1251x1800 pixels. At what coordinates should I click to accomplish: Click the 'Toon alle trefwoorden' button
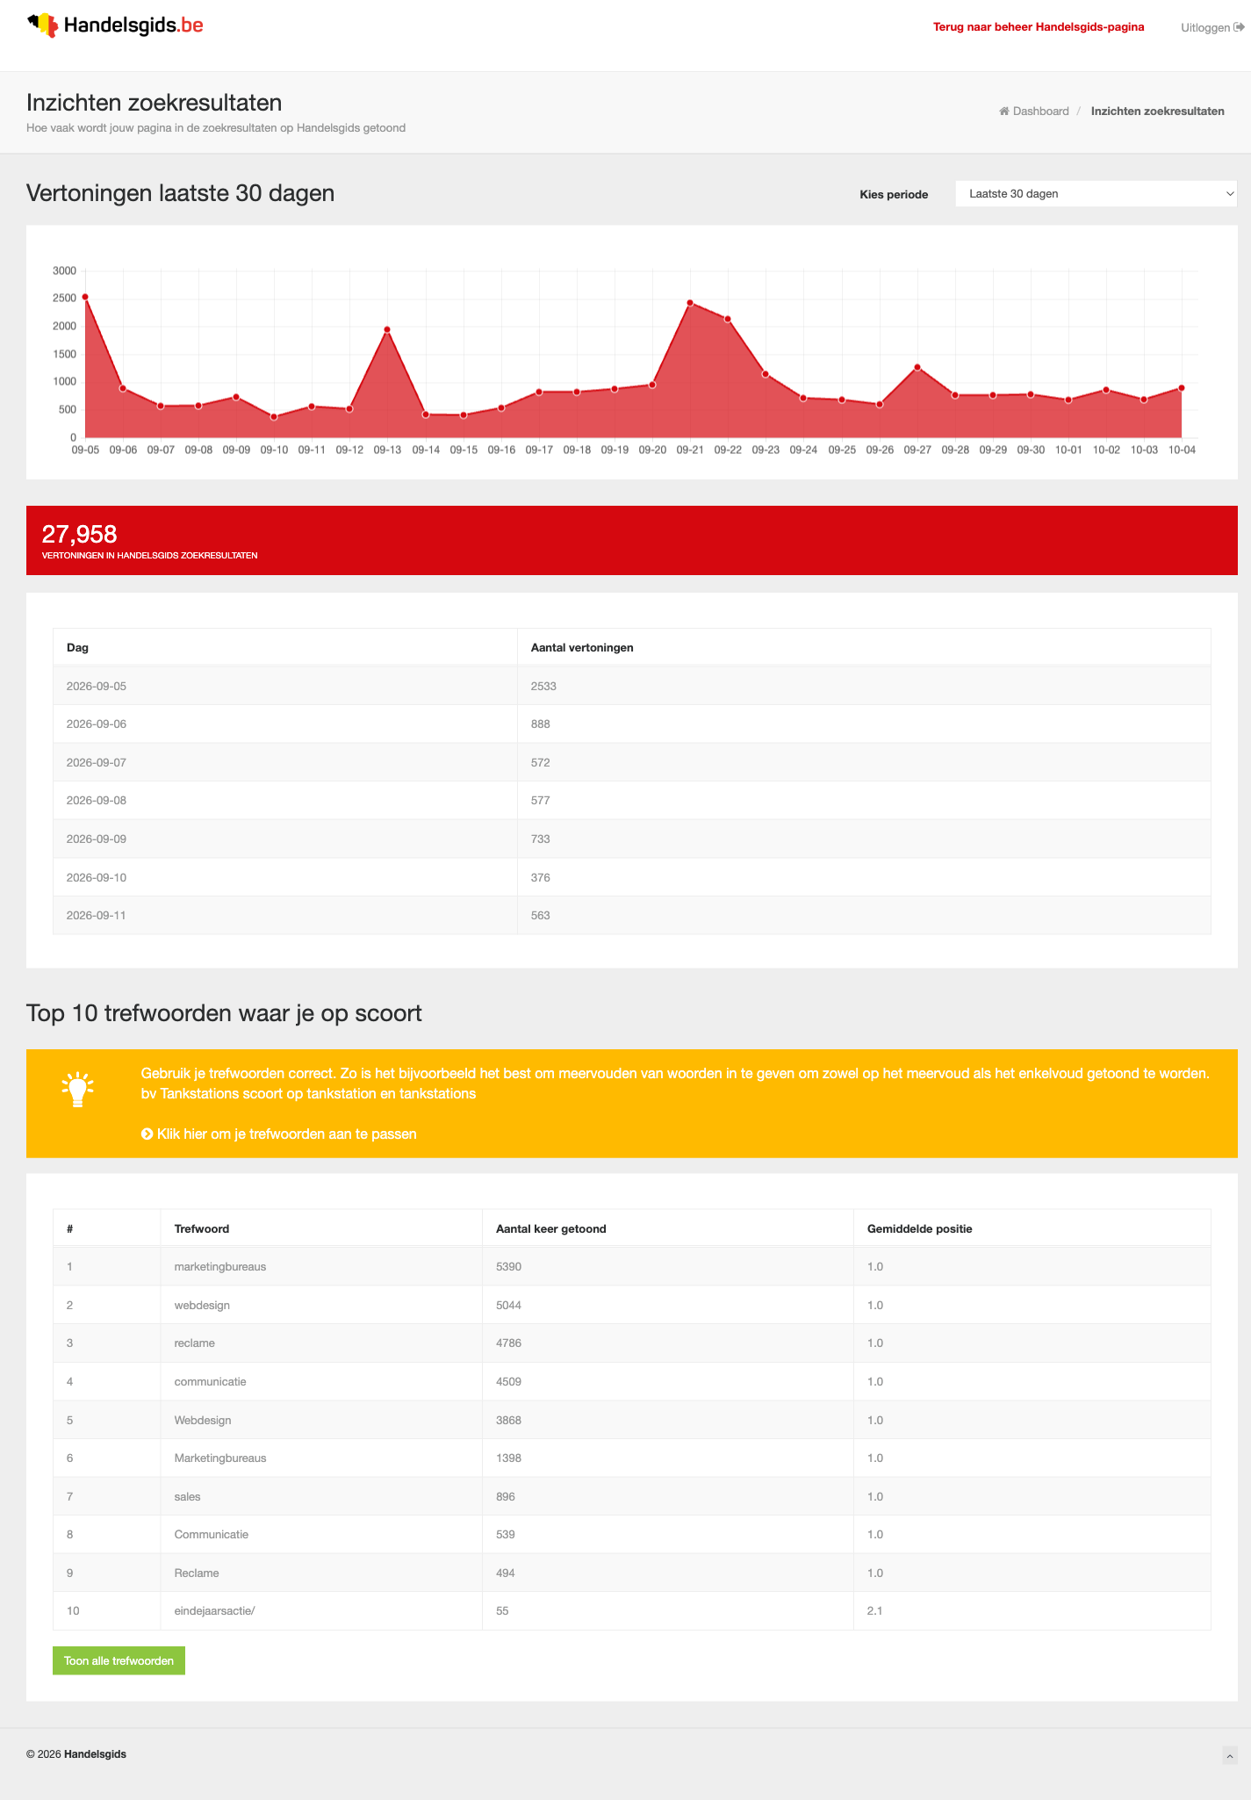coord(119,1660)
